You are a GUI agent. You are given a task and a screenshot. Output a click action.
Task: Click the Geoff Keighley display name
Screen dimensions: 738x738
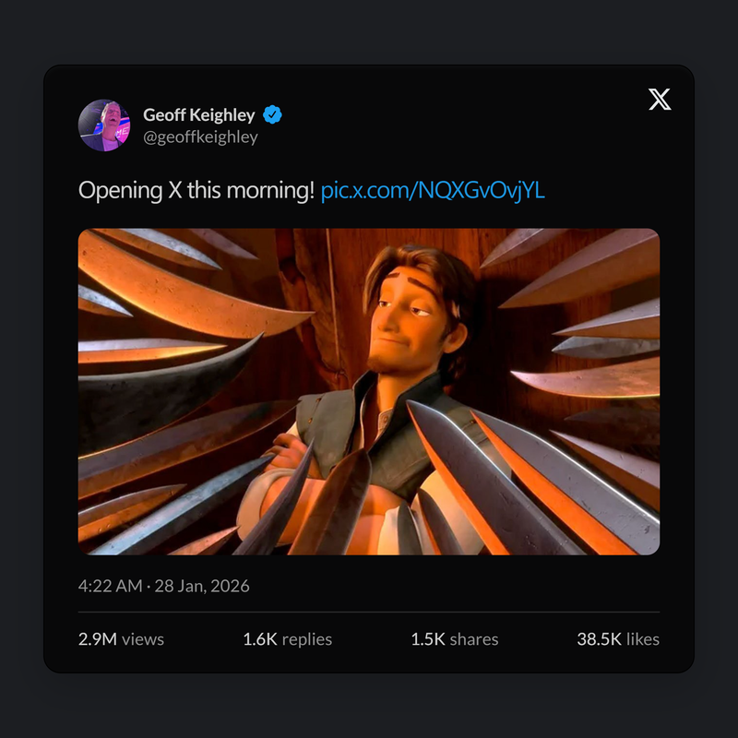(x=199, y=115)
